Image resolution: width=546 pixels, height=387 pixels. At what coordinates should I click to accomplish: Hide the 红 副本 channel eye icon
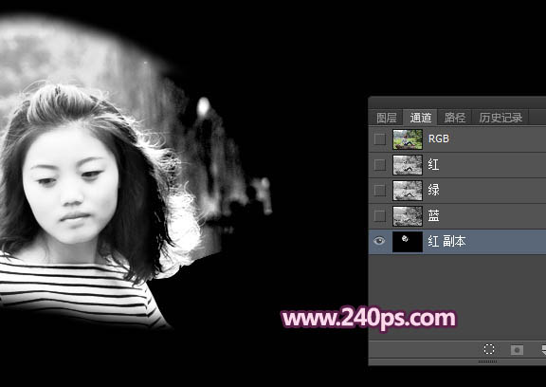tap(379, 241)
